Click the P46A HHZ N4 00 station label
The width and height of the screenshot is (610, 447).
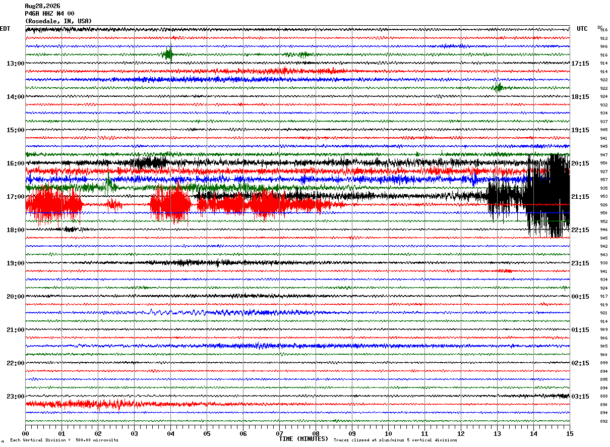point(49,14)
